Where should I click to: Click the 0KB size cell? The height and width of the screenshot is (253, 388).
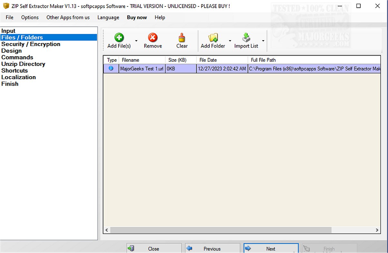pos(181,68)
